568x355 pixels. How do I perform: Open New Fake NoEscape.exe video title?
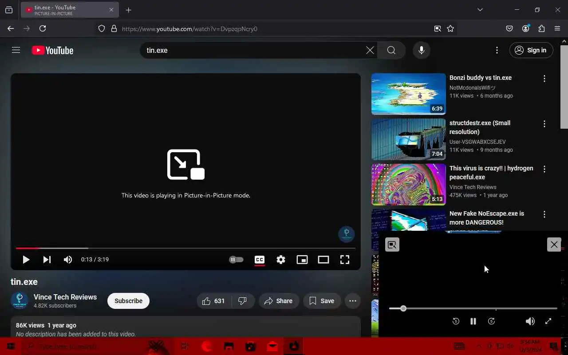pos(487,218)
